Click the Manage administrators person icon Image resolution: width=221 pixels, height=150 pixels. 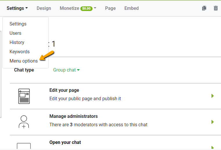coord(24,122)
